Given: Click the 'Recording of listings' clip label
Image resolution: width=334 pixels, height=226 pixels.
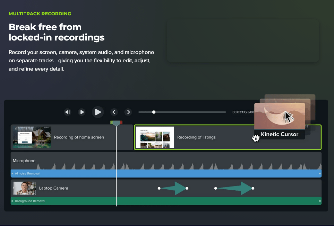Looking at the screenshot, I should click(196, 137).
